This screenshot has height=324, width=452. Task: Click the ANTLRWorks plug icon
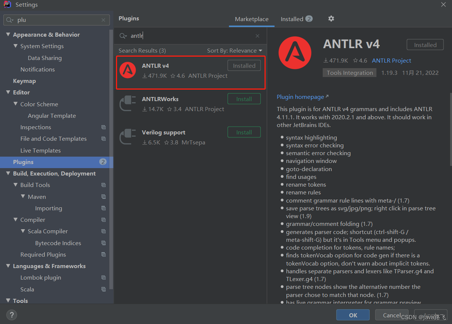point(128,104)
